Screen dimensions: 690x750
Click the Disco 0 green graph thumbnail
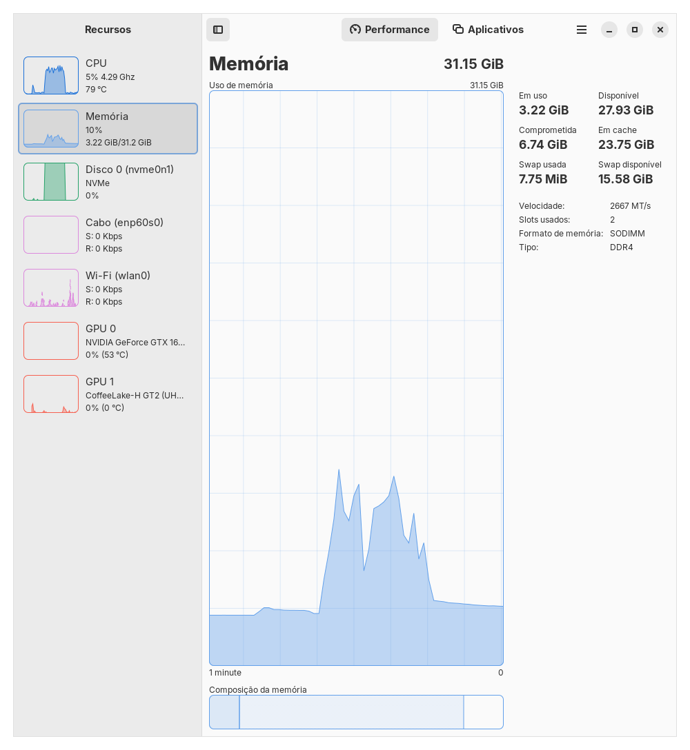(51, 182)
